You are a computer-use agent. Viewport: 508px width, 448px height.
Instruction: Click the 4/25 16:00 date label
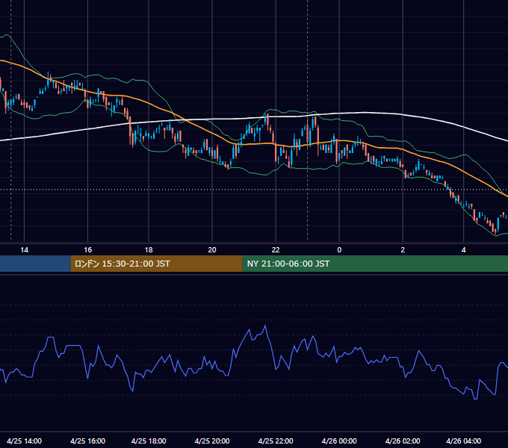[x=88, y=441]
